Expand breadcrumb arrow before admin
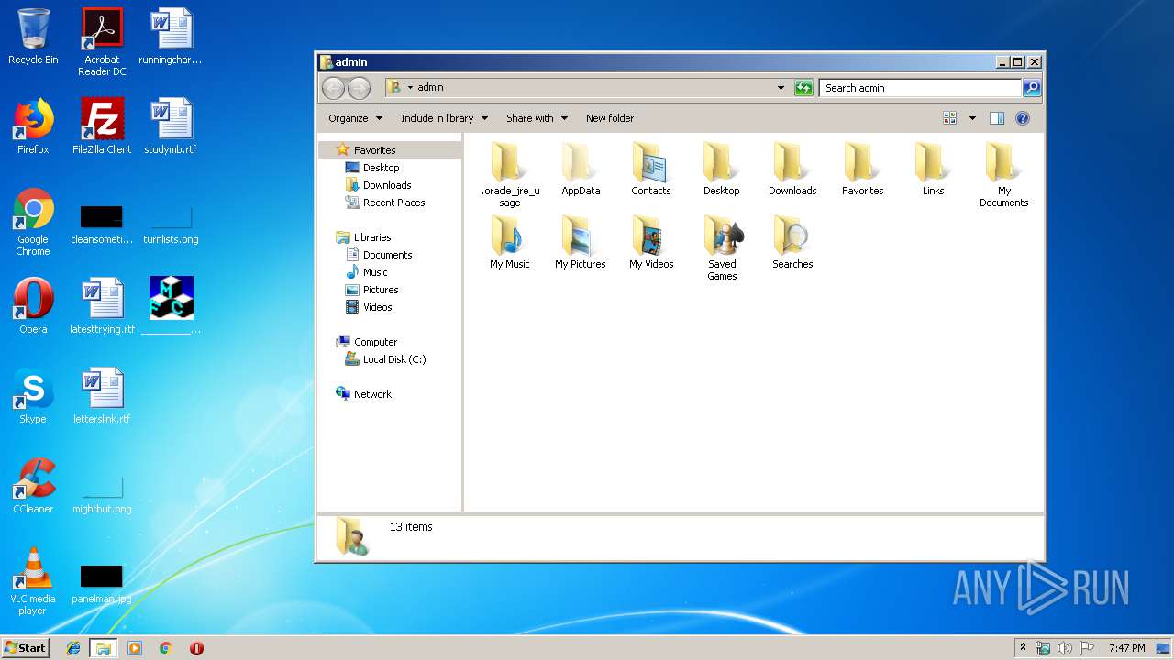This screenshot has width=1174, height=660. coord(410,88)
